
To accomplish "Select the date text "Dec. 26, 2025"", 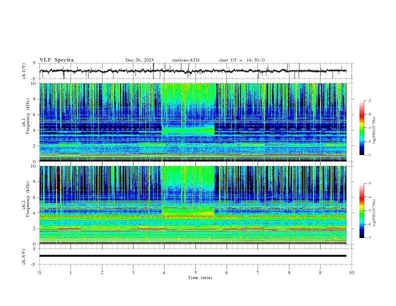I will [139, 60].
